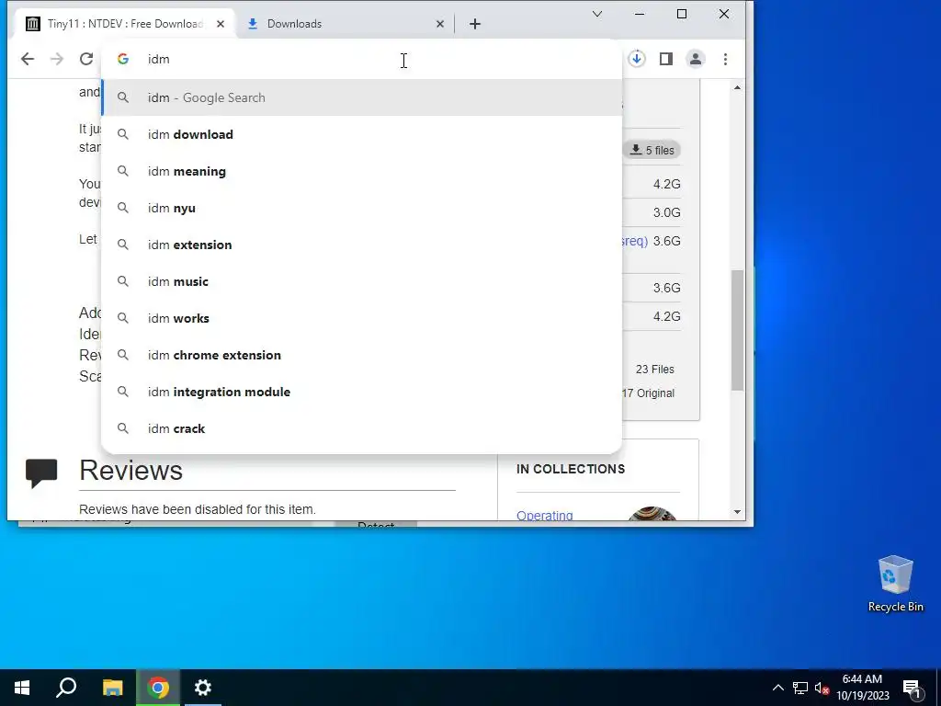941x706 pixels.
Task: Click the page scrollbar down arrow
Action: [738, 512]
